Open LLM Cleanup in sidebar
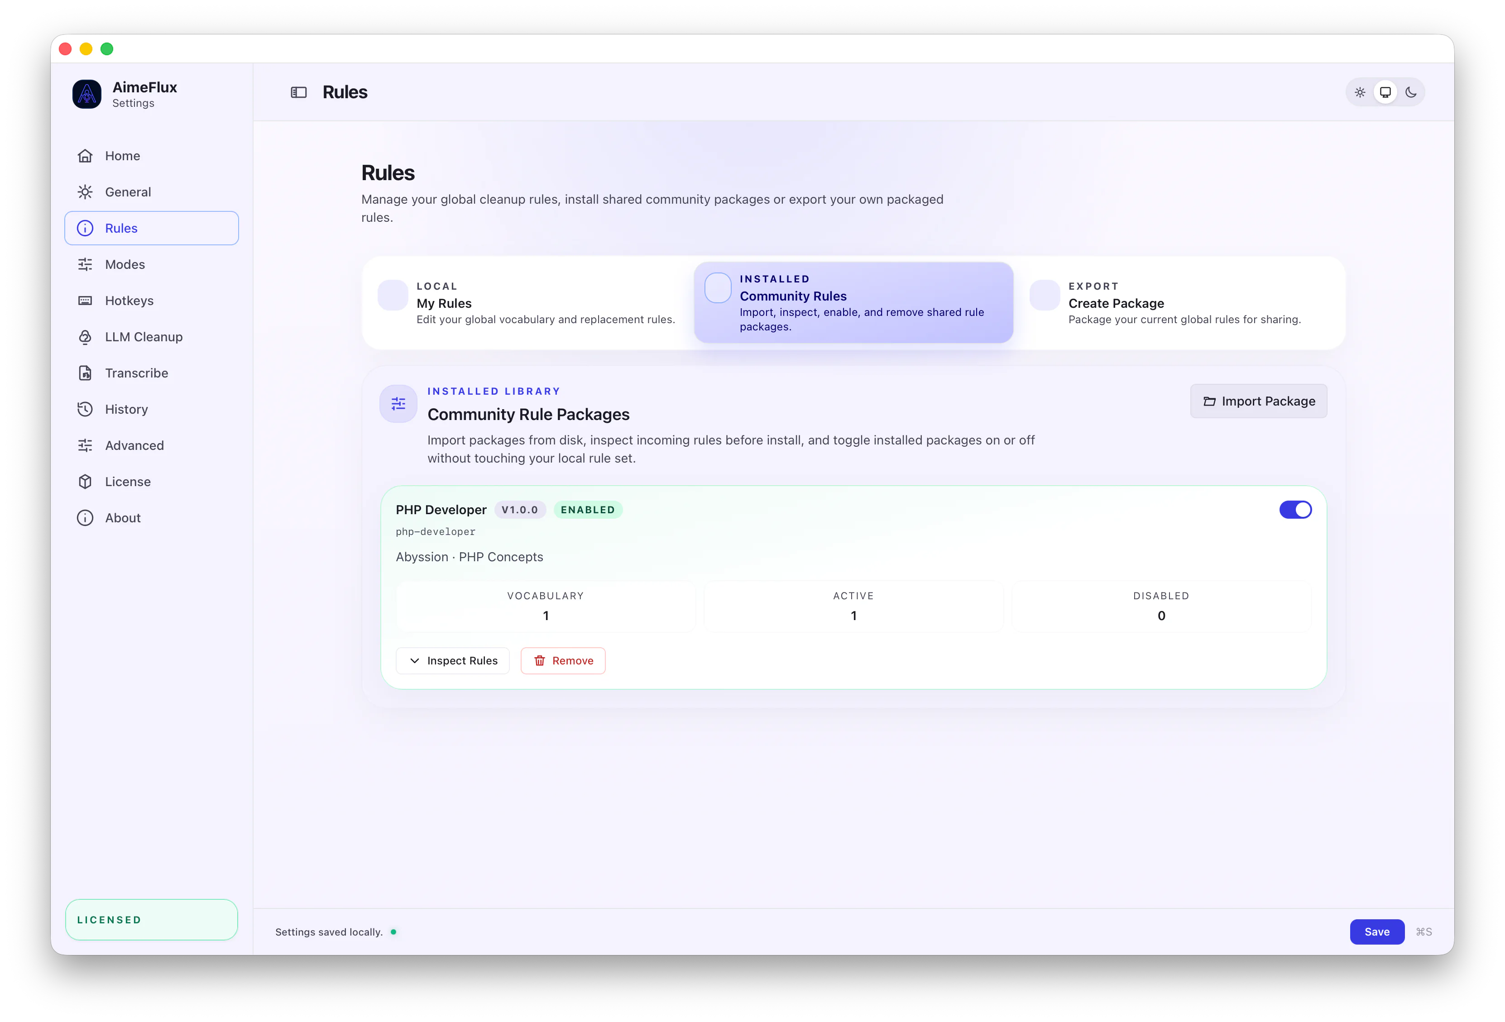 (152, 337)
